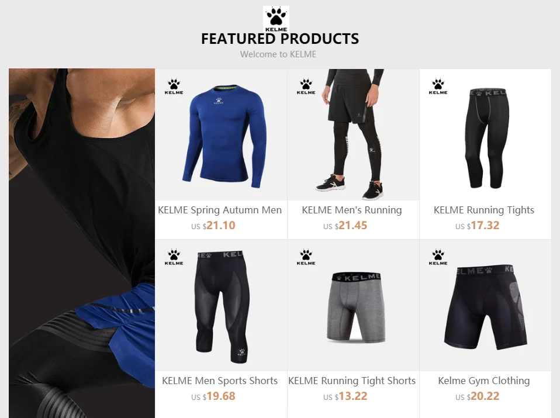Click the KELME logo on the blue shirt product
560x418 pixels.
pos(174,87)
